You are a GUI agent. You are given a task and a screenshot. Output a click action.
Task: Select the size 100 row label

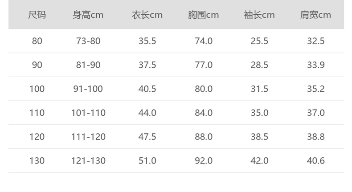point(37,89)
